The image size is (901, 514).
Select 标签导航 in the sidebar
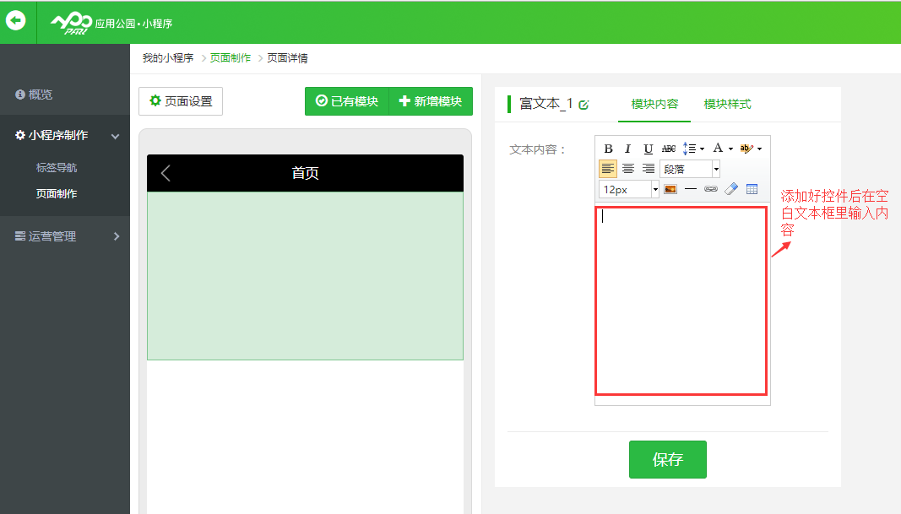click(57, 168)
